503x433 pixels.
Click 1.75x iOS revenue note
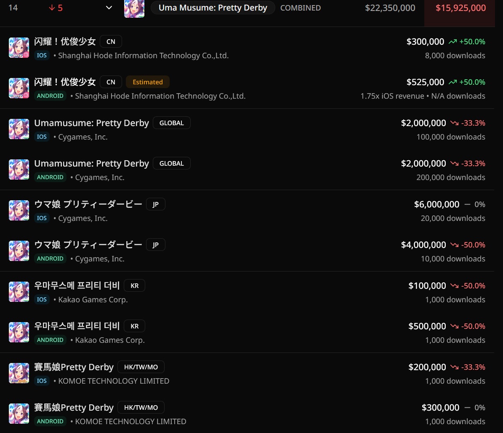click(x=392, y=96)
